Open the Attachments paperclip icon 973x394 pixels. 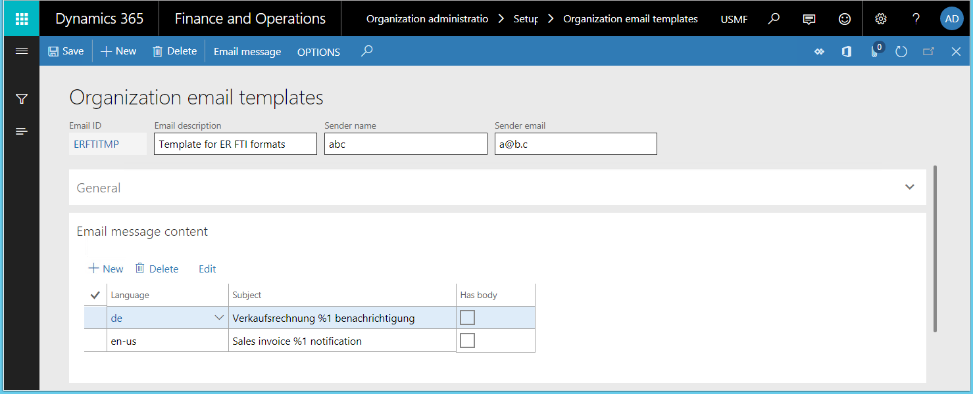tap(875, 51)
